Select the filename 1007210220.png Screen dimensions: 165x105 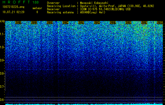[x=14, y=7]
